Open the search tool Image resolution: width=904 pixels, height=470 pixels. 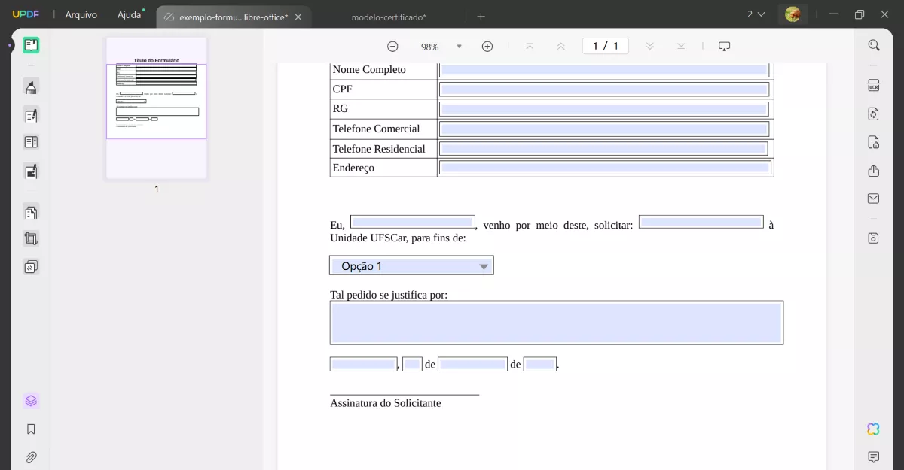[873, 45]
